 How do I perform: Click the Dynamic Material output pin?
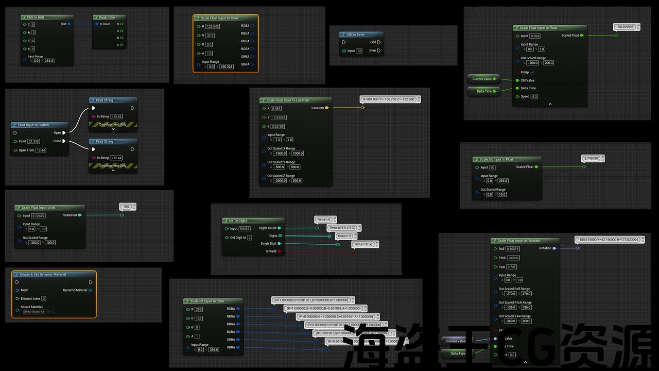tap(91, 290)
